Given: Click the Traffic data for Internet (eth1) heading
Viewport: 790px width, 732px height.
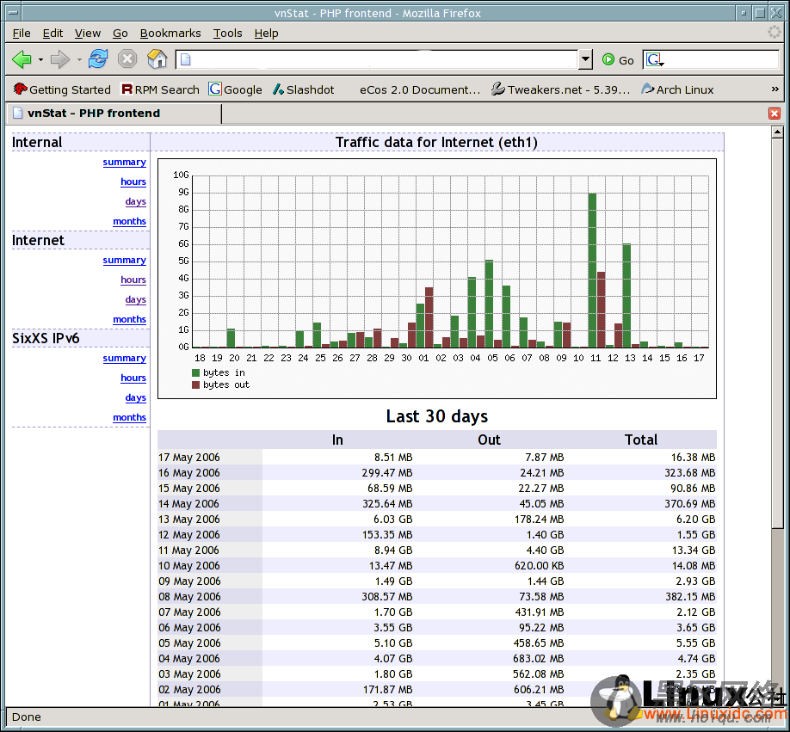Looking at the screenshot, I should point(437,143).
